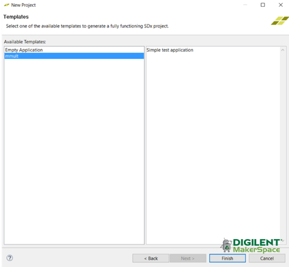289x267 pixels.
Task: Click Finish to create the project
Action: 227,258
